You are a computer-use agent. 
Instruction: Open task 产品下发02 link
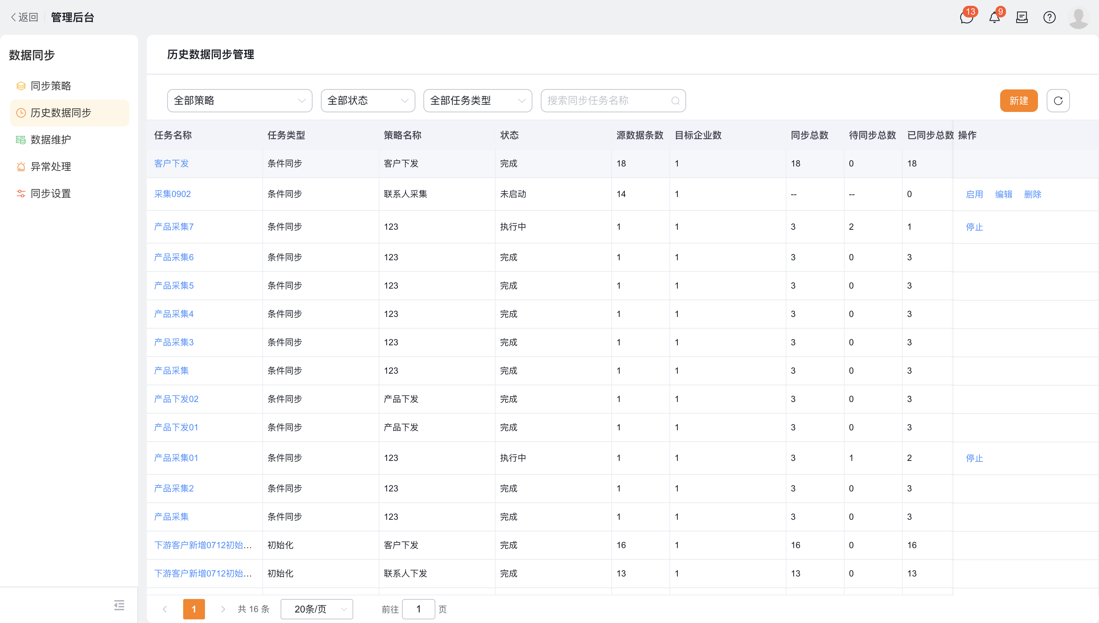(176, 399)
